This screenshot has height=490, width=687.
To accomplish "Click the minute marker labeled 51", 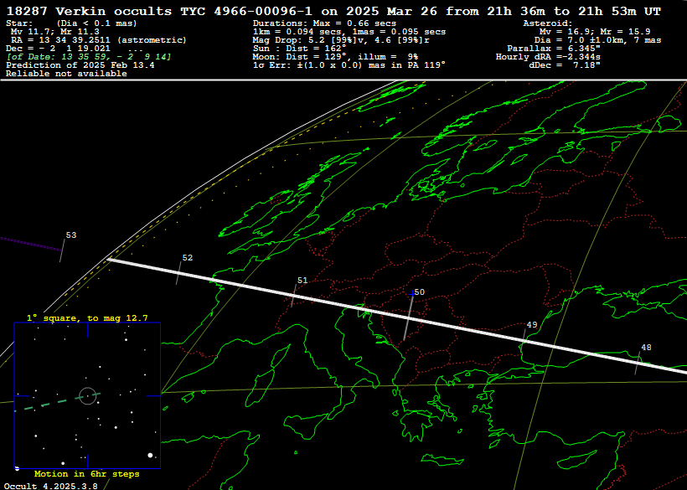I will [302, 281].
